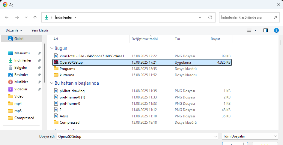Open the Tüm Dosyalar file type dropdown
283x145 pixels.
click(x=250, y=136)
